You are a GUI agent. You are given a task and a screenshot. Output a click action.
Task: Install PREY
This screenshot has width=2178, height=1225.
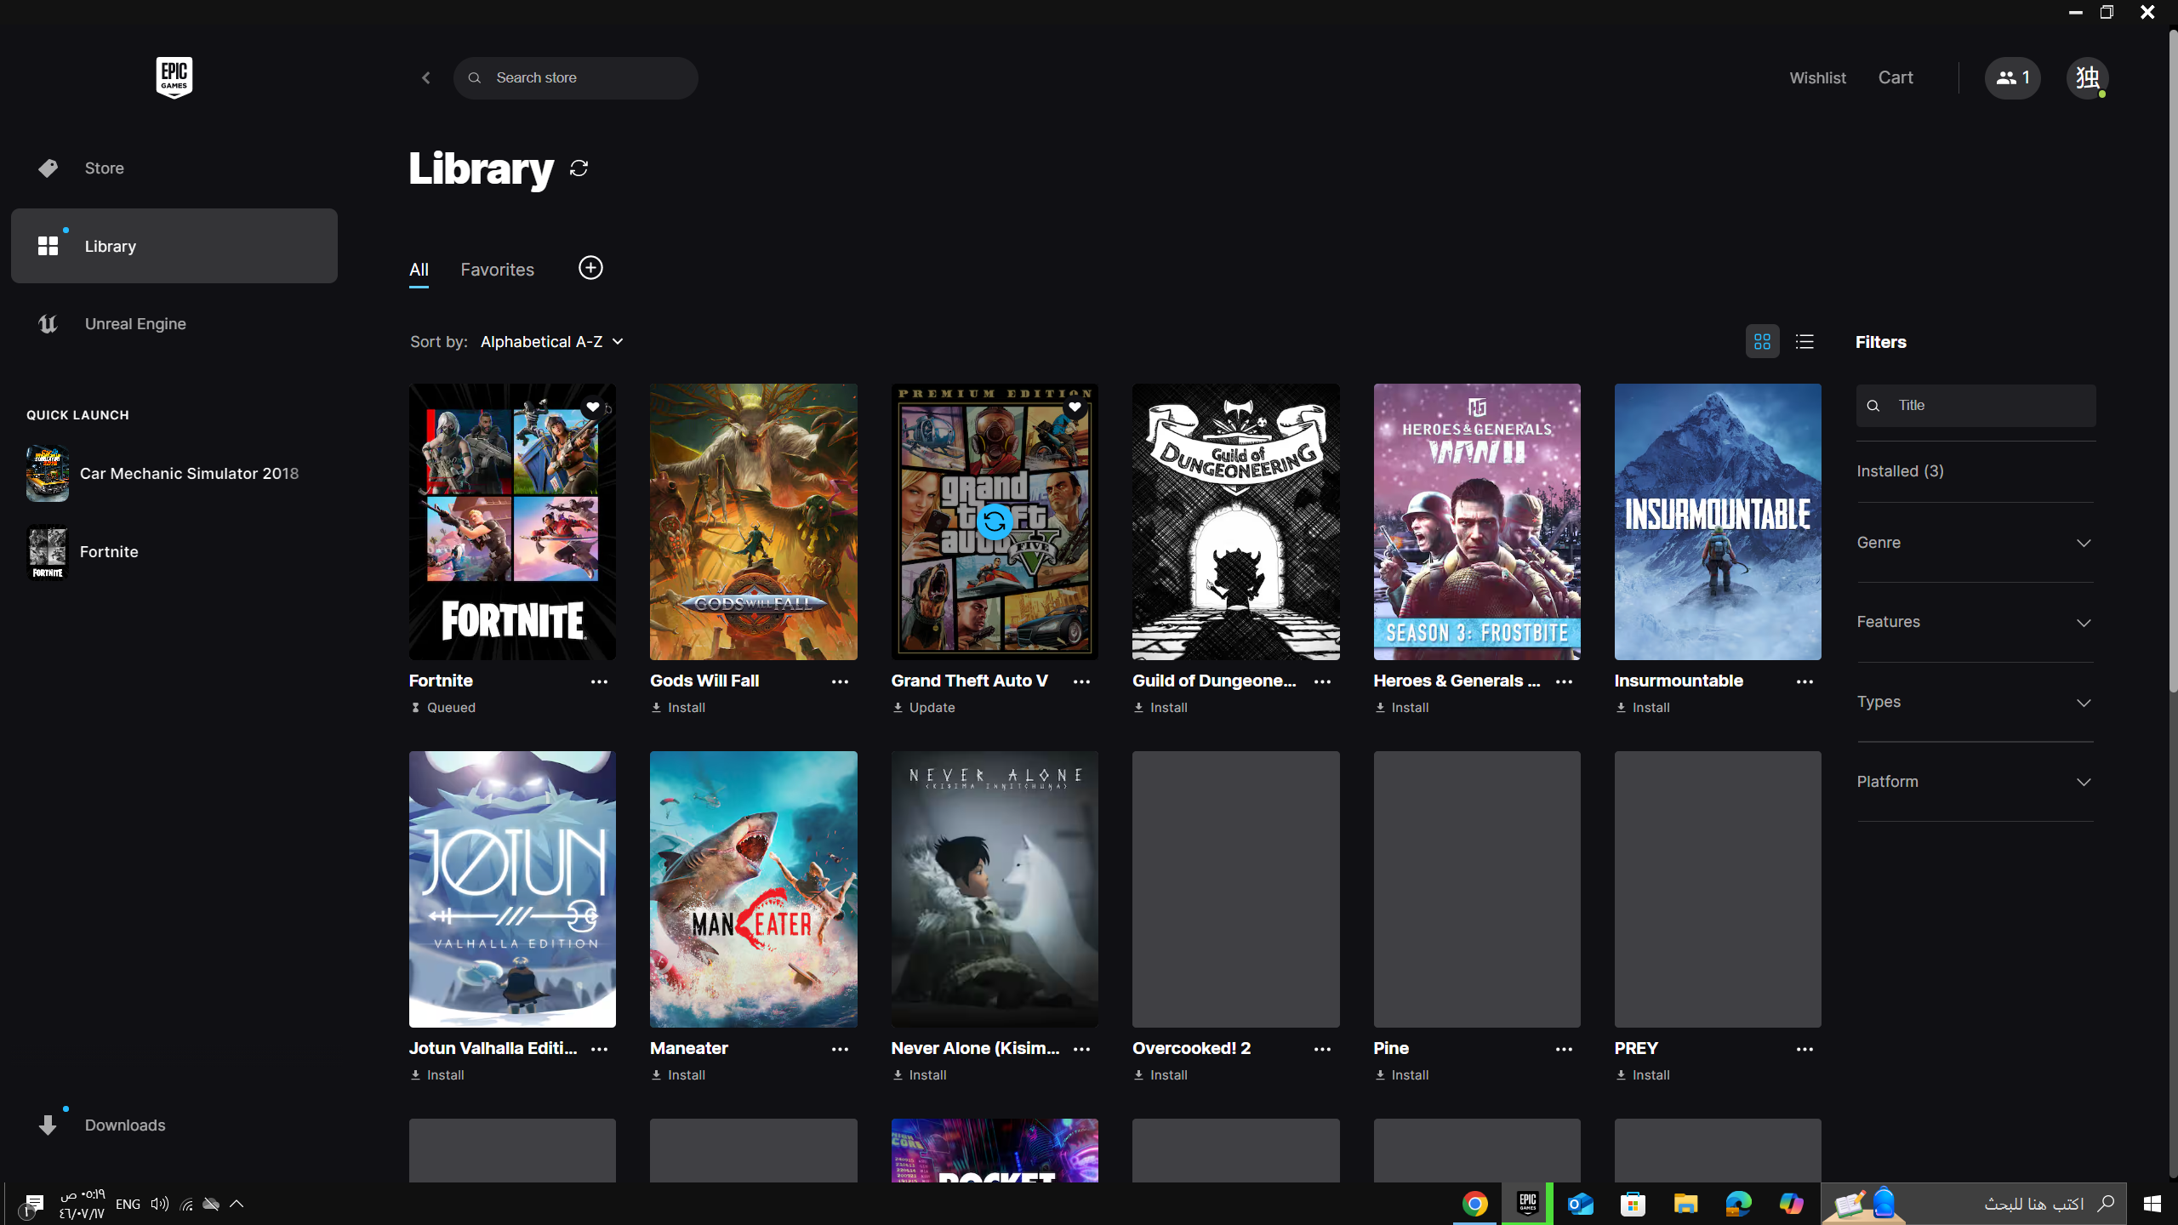pos(1643,1075)
